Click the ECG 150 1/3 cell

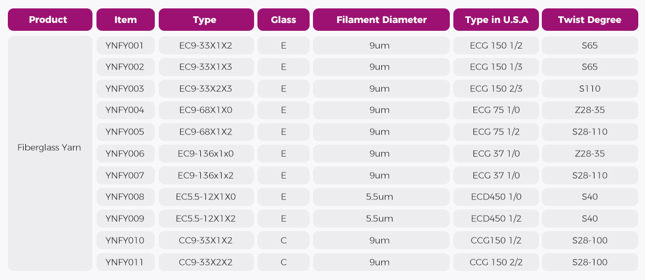[496, 67]
